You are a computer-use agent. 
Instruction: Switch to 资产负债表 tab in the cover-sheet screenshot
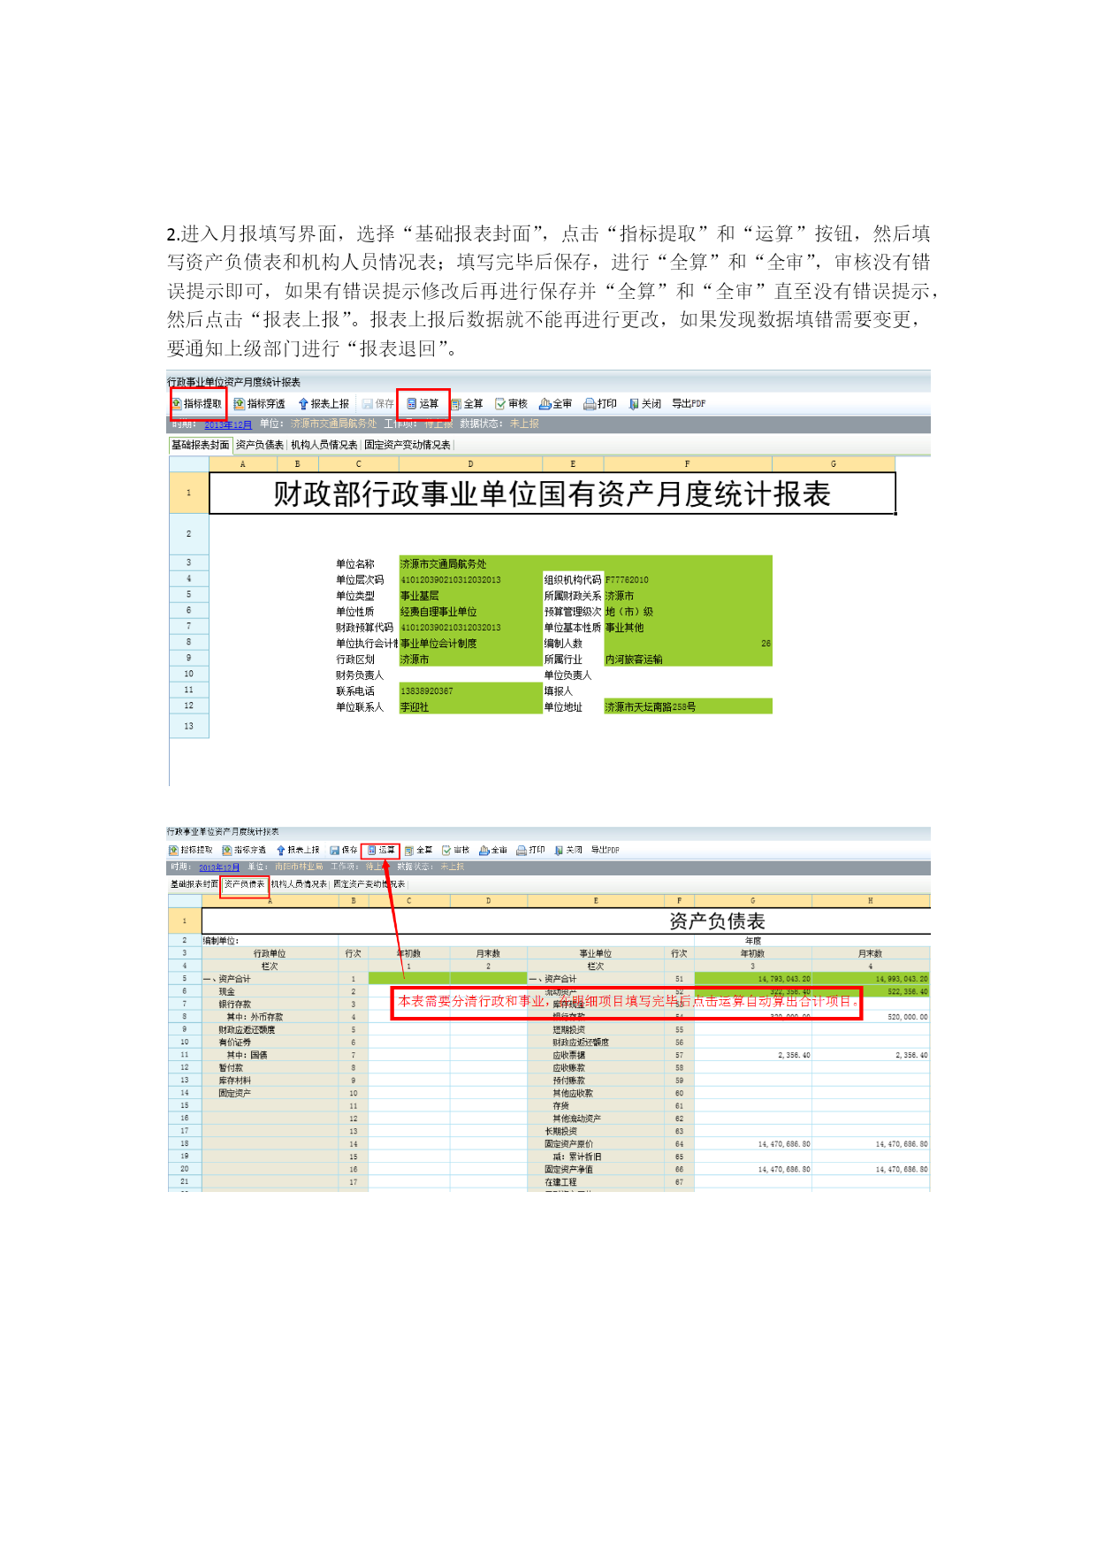pyautogui.click(x=260, y=445)
